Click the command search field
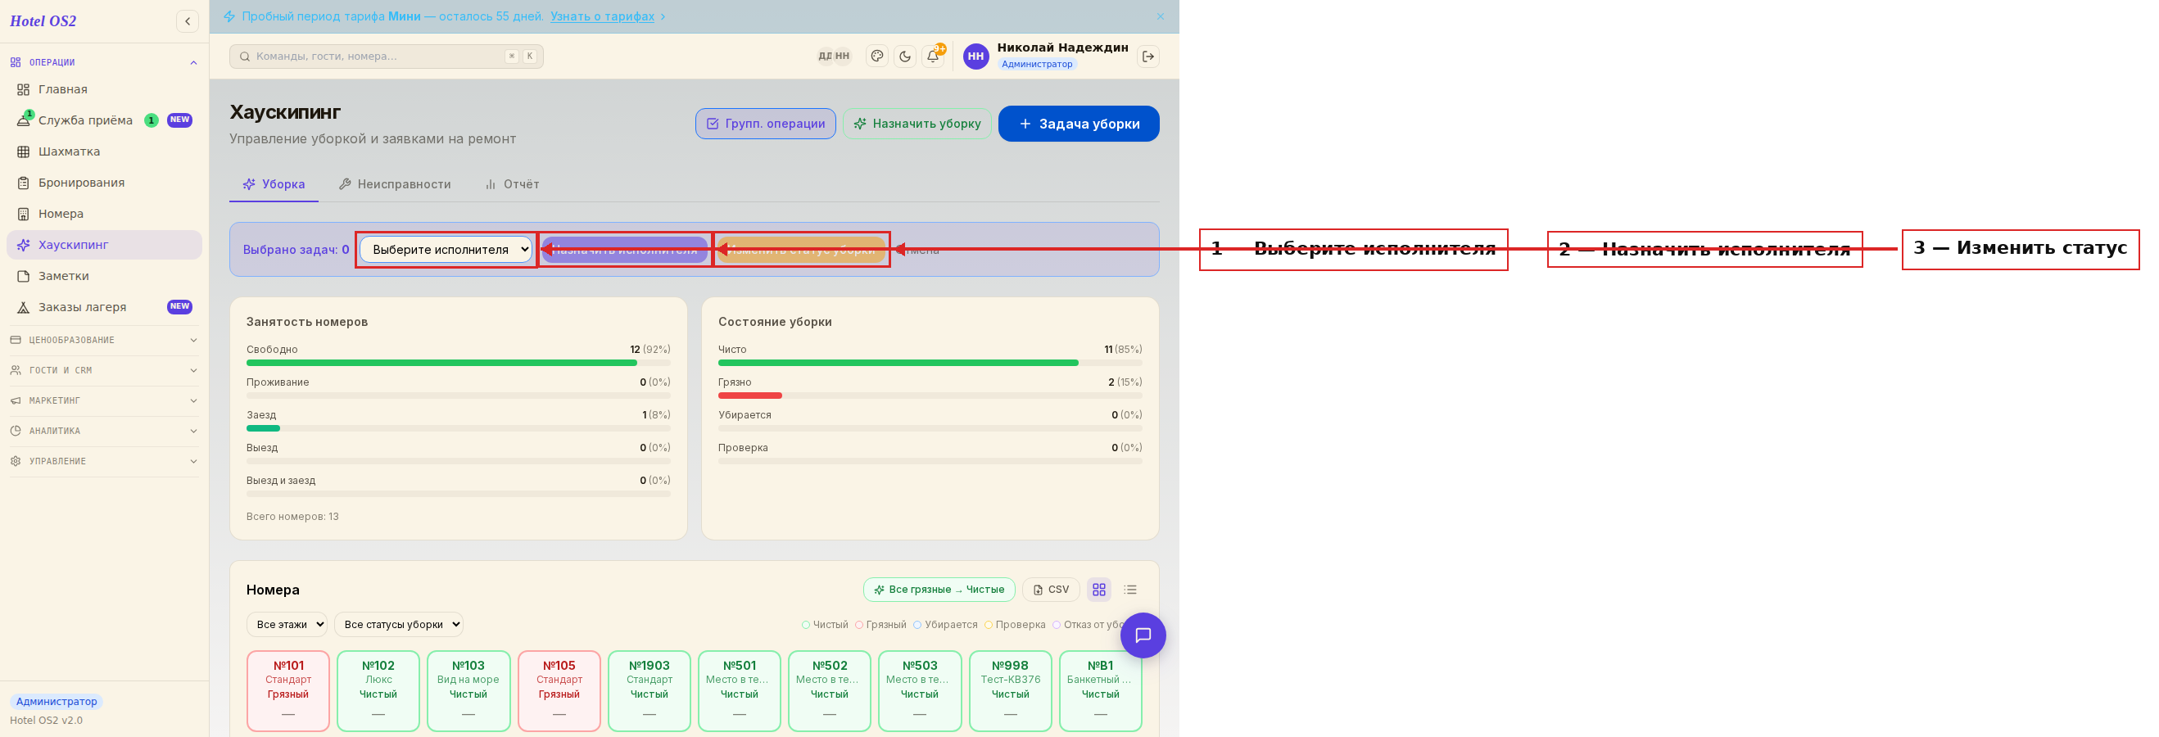Image resolution: width=2159 pixels, height=737 pixels. [387, 57]
